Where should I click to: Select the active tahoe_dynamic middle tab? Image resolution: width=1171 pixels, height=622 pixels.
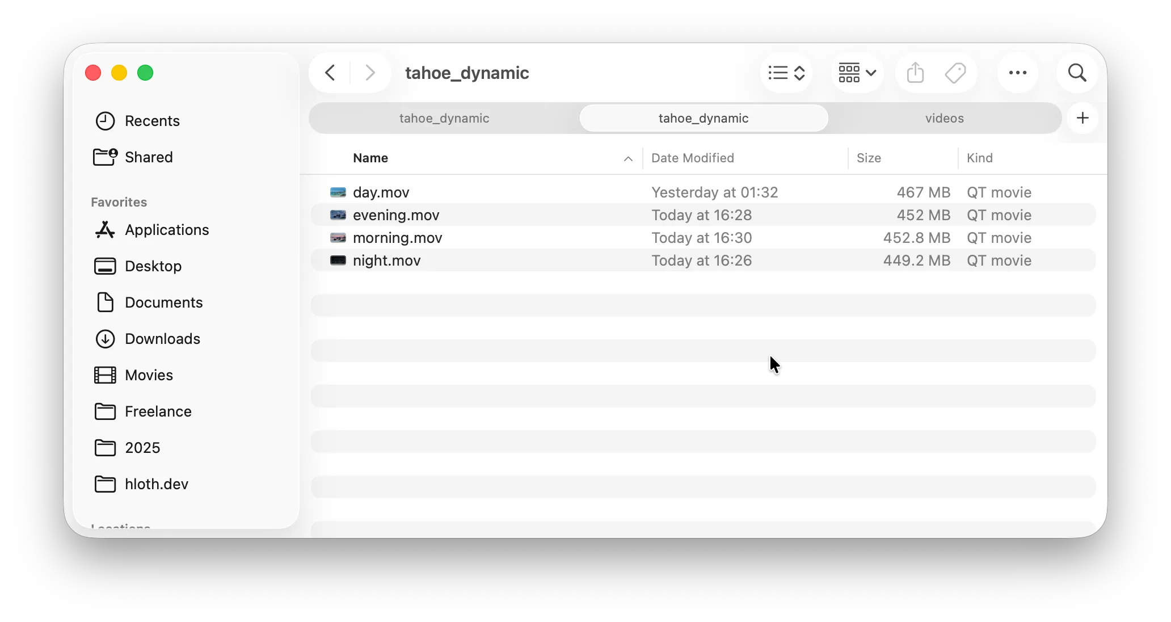[704, 118]
